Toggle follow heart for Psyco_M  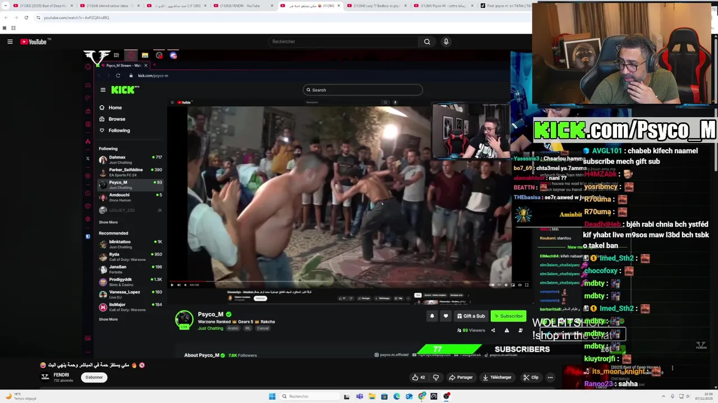446,316
